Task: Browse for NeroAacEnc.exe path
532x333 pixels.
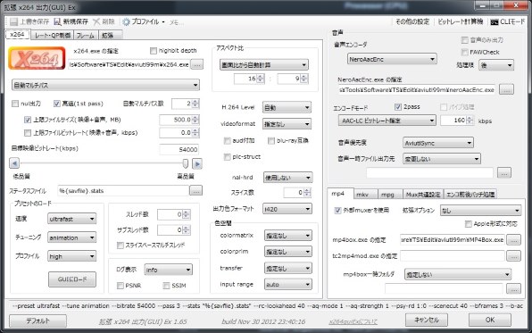Action: (x=506, y=89)
